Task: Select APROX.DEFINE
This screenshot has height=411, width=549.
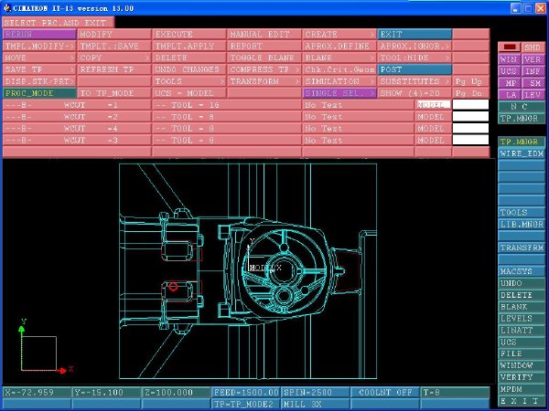Action: coord(339,47)
